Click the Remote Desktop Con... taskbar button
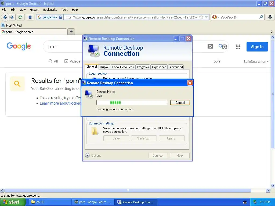 136,202
